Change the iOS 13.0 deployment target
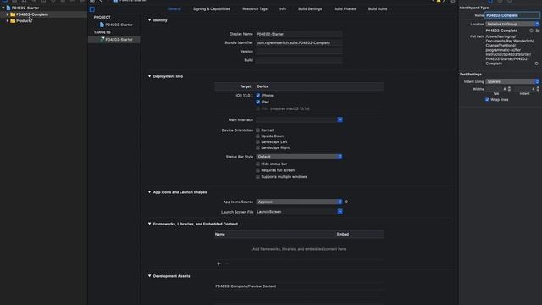Viewport: 542px width, 305px height. pyautogui.click(x=244, y=96)
